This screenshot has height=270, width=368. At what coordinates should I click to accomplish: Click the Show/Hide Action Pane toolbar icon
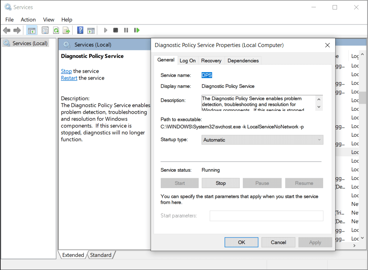[x=91, y=30]
